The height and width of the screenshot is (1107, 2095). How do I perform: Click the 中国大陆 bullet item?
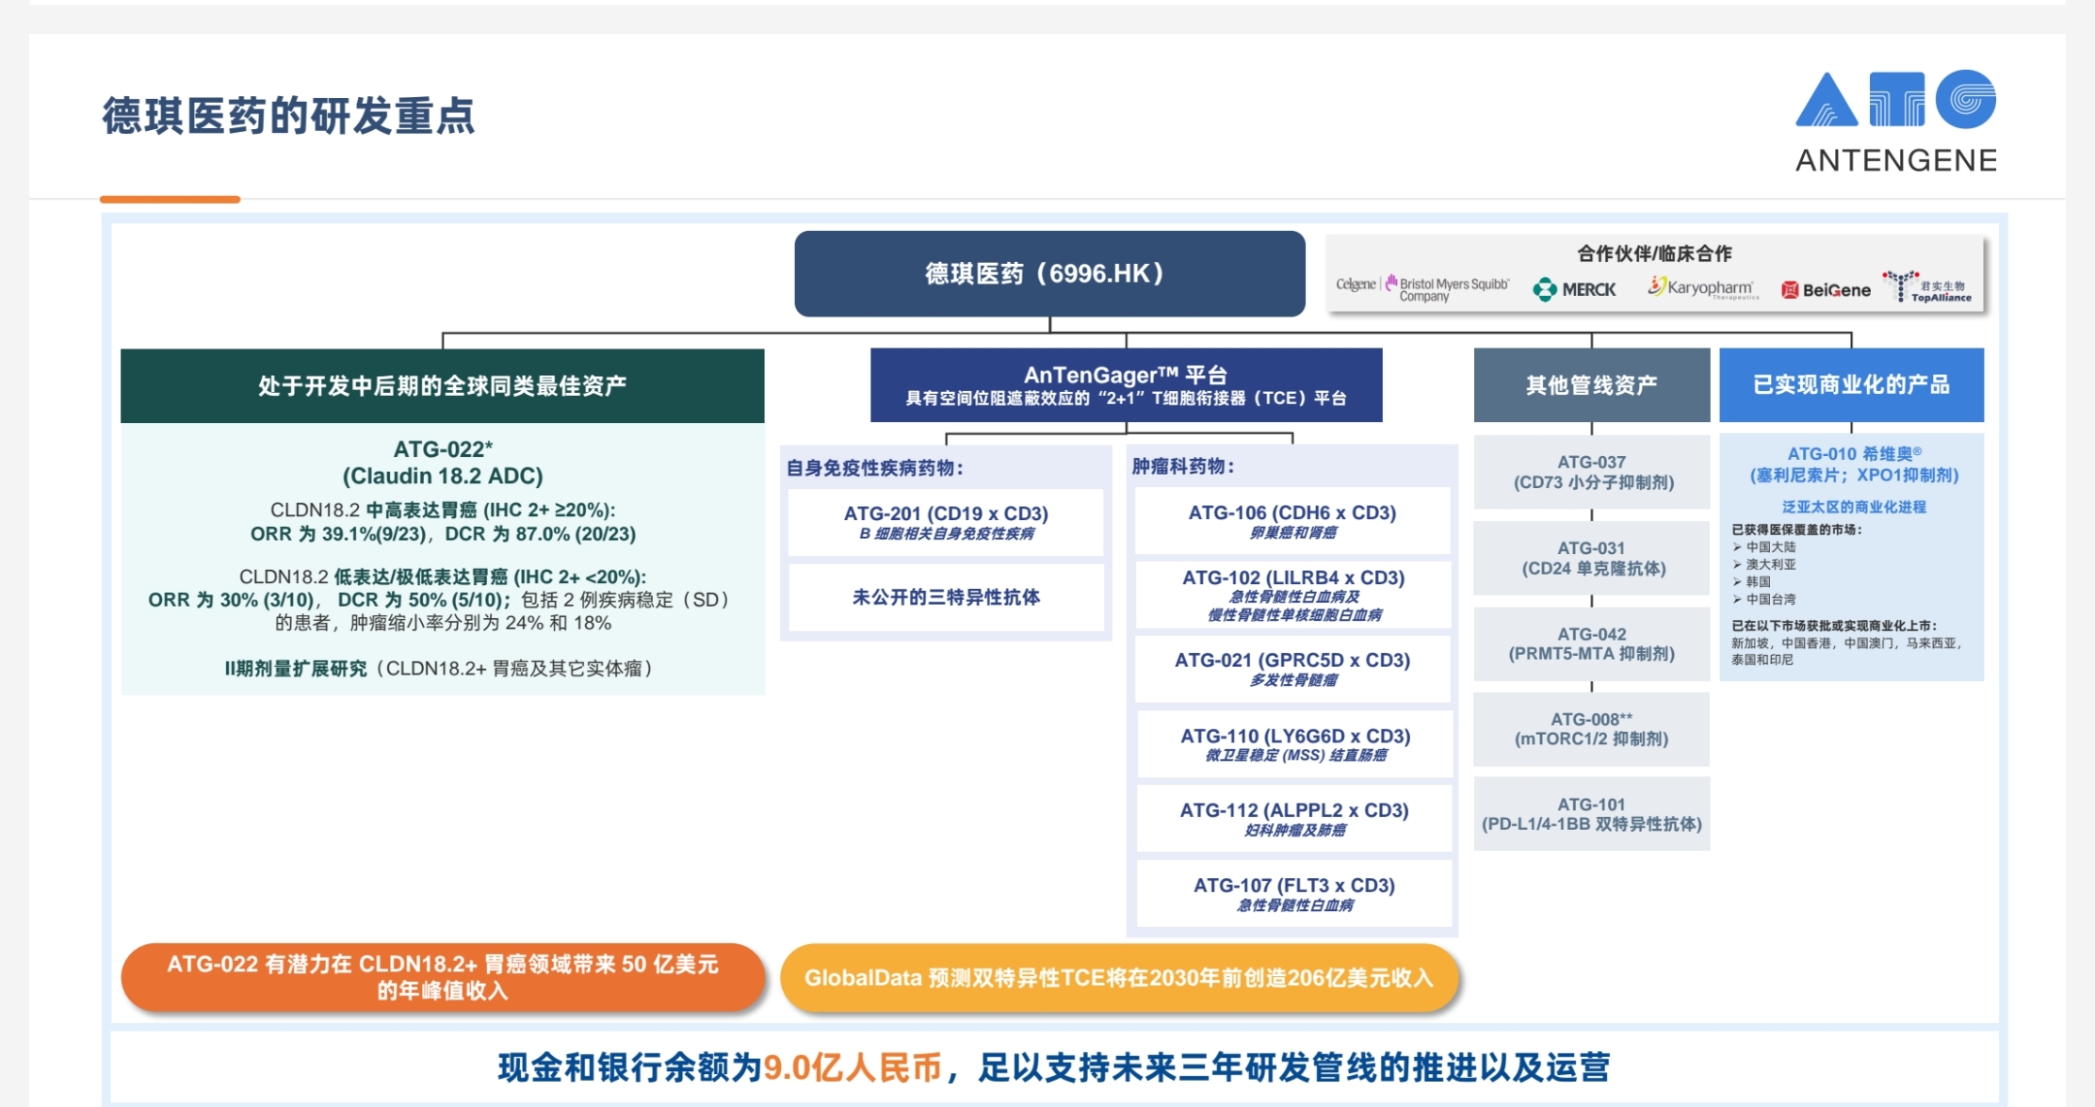pos(1771,546)
